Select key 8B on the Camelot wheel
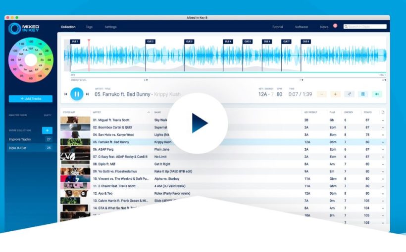This screenshot has width=406, height=252. [x=15, y=69]
